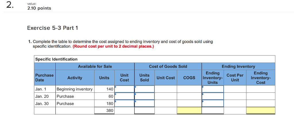Click Ending Inventory-Units cell for Jan. 1
The width and height of the screenshot is (294, 130).
click(x=213, y=89)
